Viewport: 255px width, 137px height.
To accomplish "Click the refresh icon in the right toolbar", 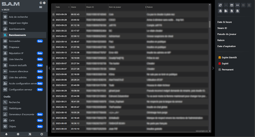I will (x=220, y=5).
